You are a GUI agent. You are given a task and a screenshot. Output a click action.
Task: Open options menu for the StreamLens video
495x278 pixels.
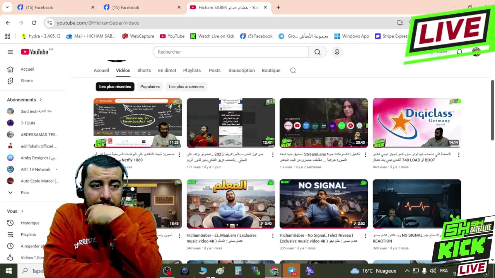coord(365,155)
